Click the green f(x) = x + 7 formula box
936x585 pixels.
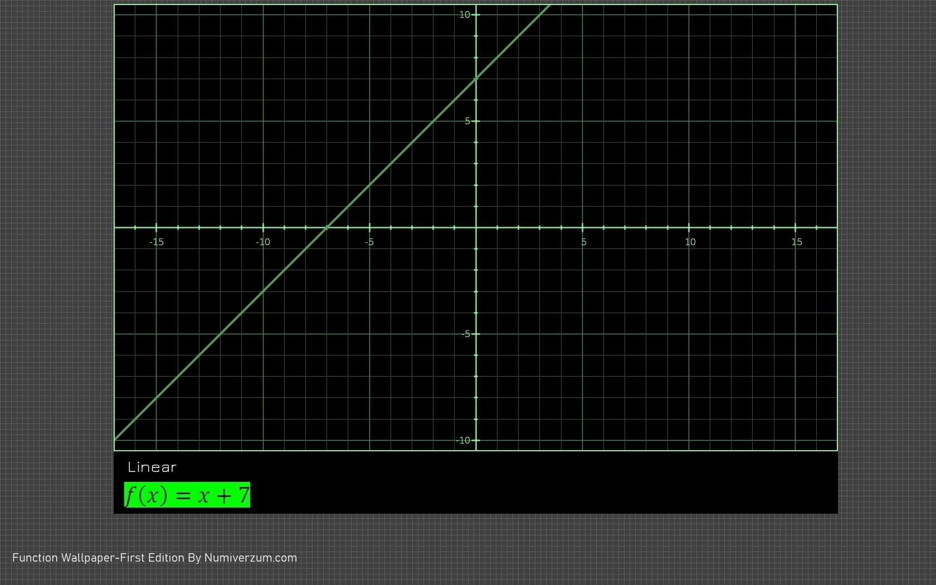(x=187, y=495)
